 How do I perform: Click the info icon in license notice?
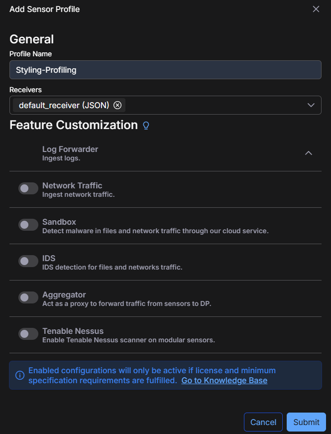[x=20, y=375]
